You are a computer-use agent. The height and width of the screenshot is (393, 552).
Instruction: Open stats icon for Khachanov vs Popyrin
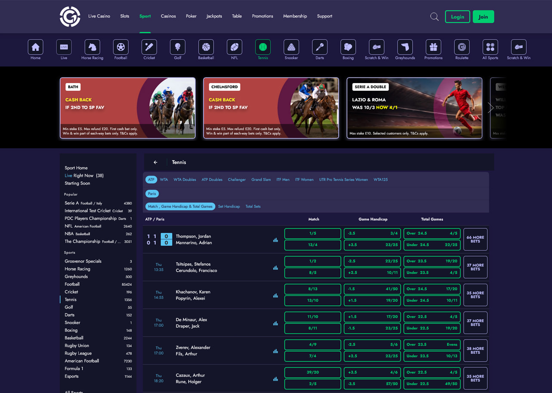275,295
